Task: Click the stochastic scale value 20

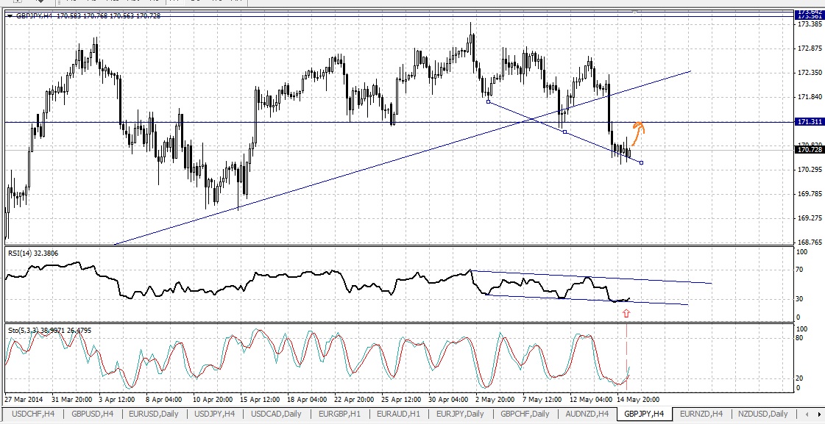Action: tap(800, 378)
